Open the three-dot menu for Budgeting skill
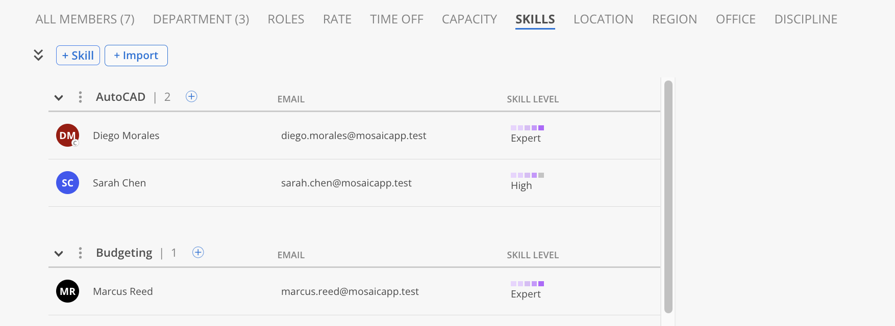Image resolution: width=895 pixels, height=326 pixels. 80,253
